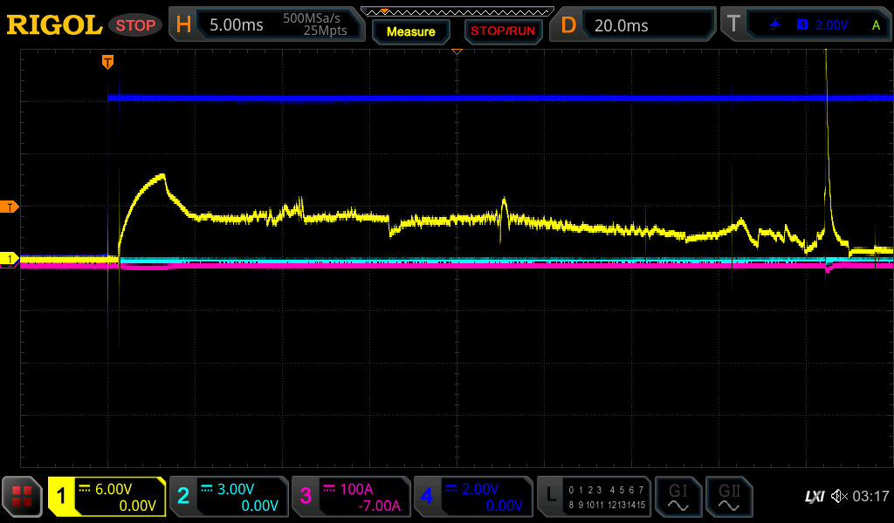
Task: Open the GI waveform generator icon
Action: 677,497
